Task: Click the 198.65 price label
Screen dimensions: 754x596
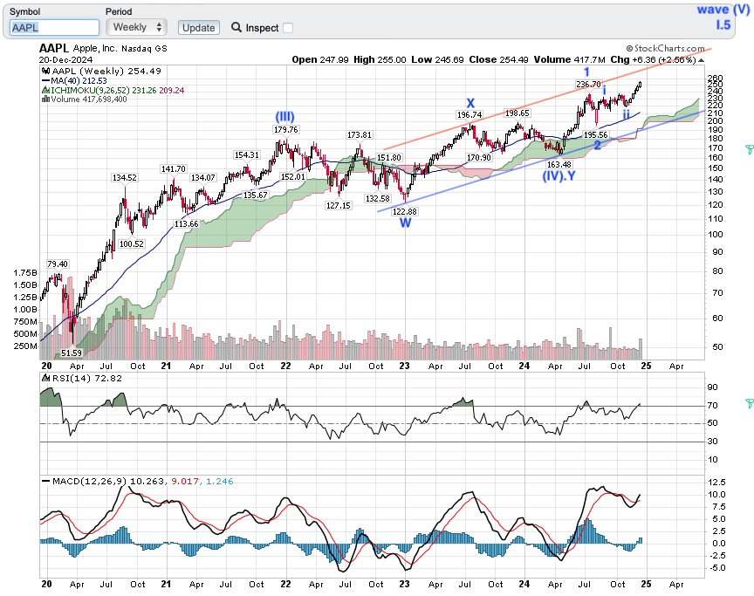Action: [517, 113]
